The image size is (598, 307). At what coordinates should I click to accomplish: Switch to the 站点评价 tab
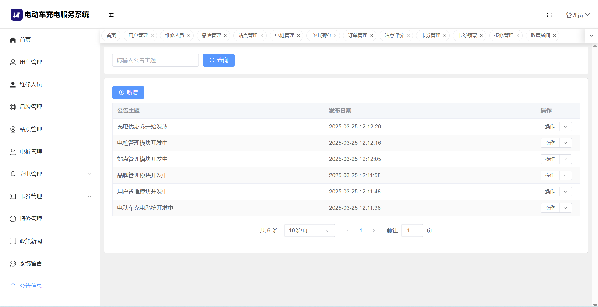click(394, 35)
